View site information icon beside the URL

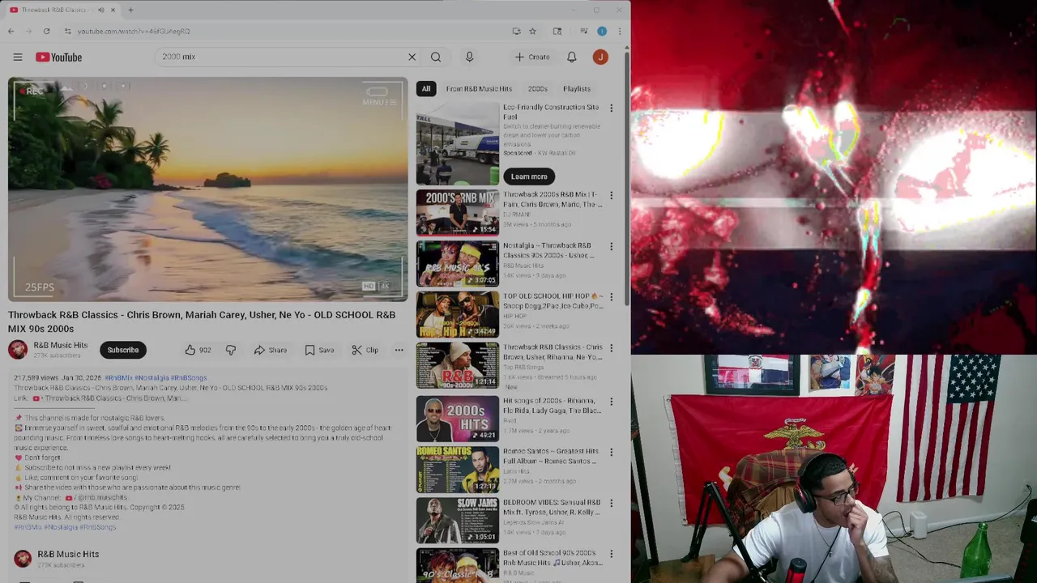(x=68, y=31)
